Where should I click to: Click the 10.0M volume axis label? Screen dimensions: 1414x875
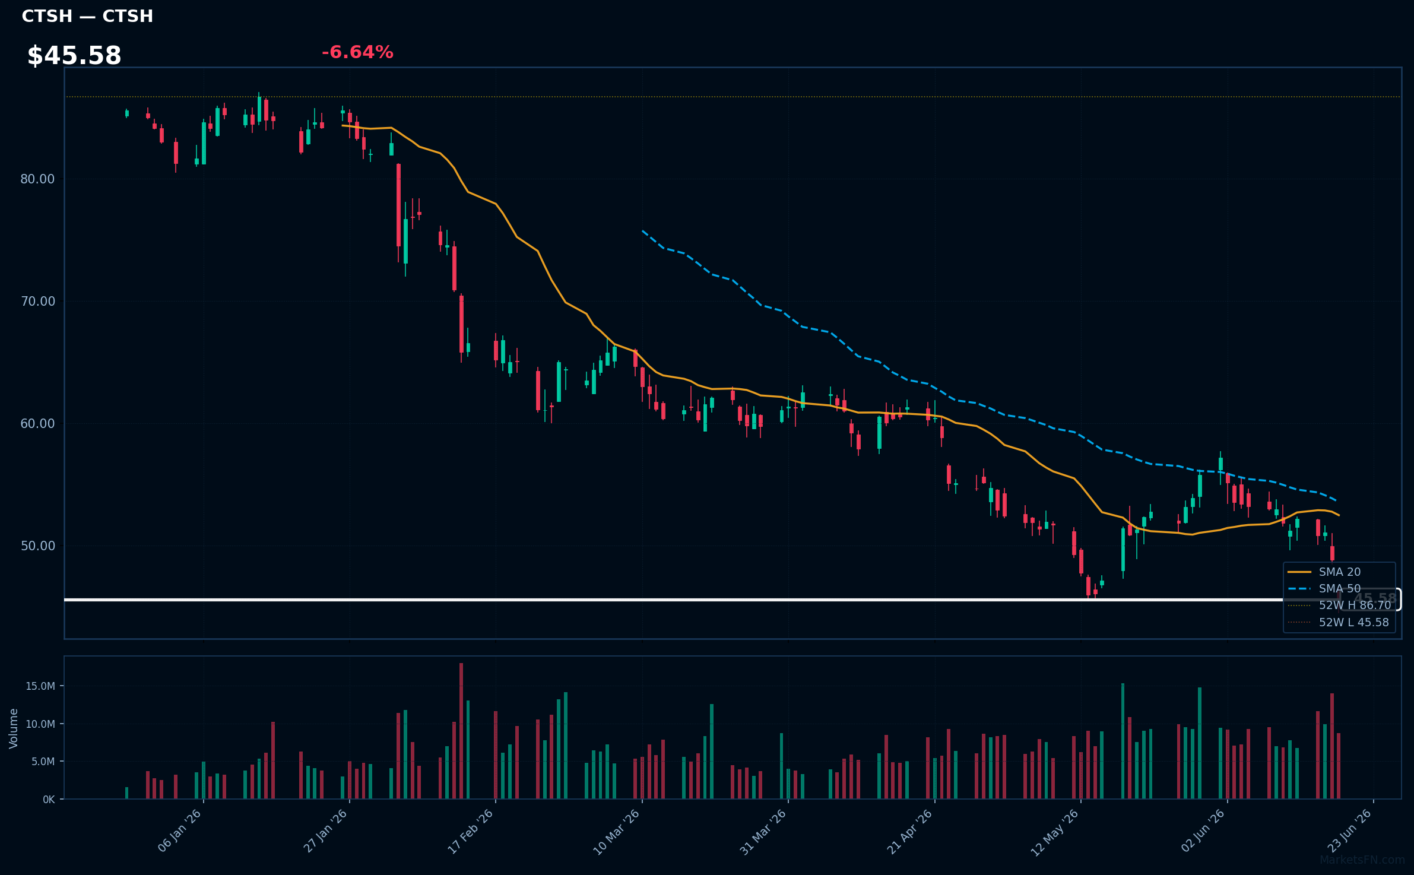pyautogui.click(x=40, y=724)
